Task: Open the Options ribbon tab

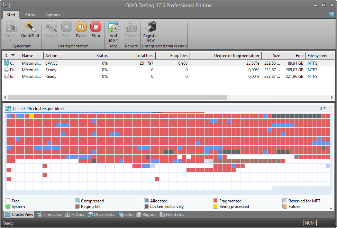Action: (x=53, y=15)
